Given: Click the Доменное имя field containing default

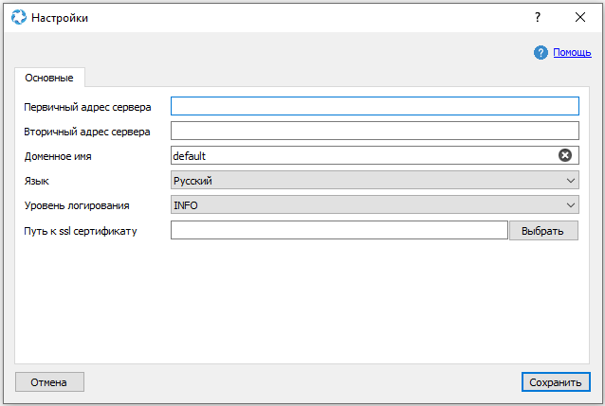Looking at the screenshot, I should point(360,155).
